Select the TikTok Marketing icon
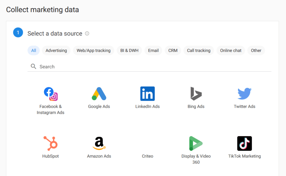The image size is (286, 176). click(244, 143)
